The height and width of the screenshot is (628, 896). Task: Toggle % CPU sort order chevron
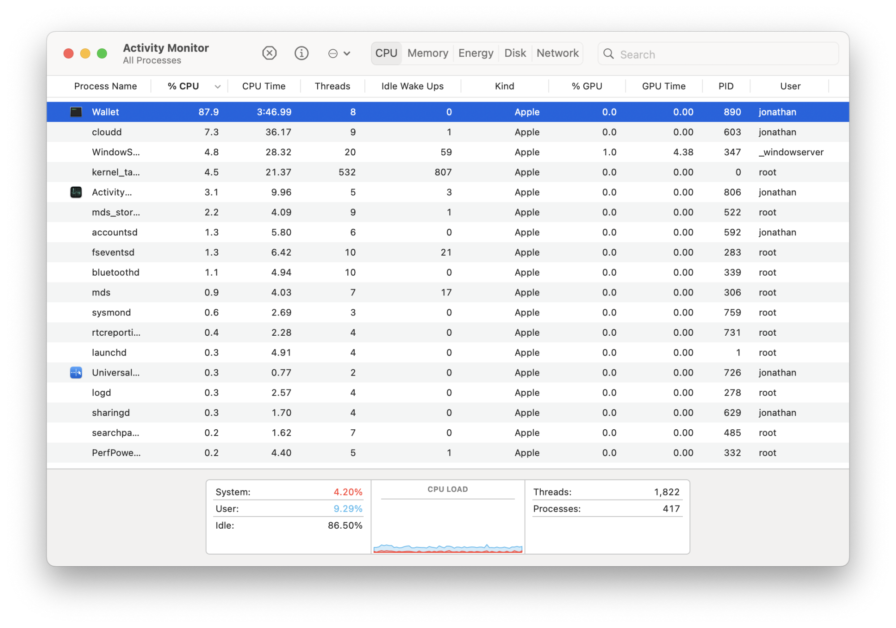pos(218,87)
